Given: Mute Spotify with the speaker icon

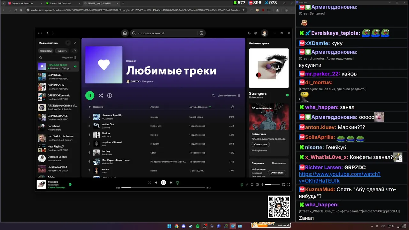Looking at the screenshot, I should pos(262,184).
